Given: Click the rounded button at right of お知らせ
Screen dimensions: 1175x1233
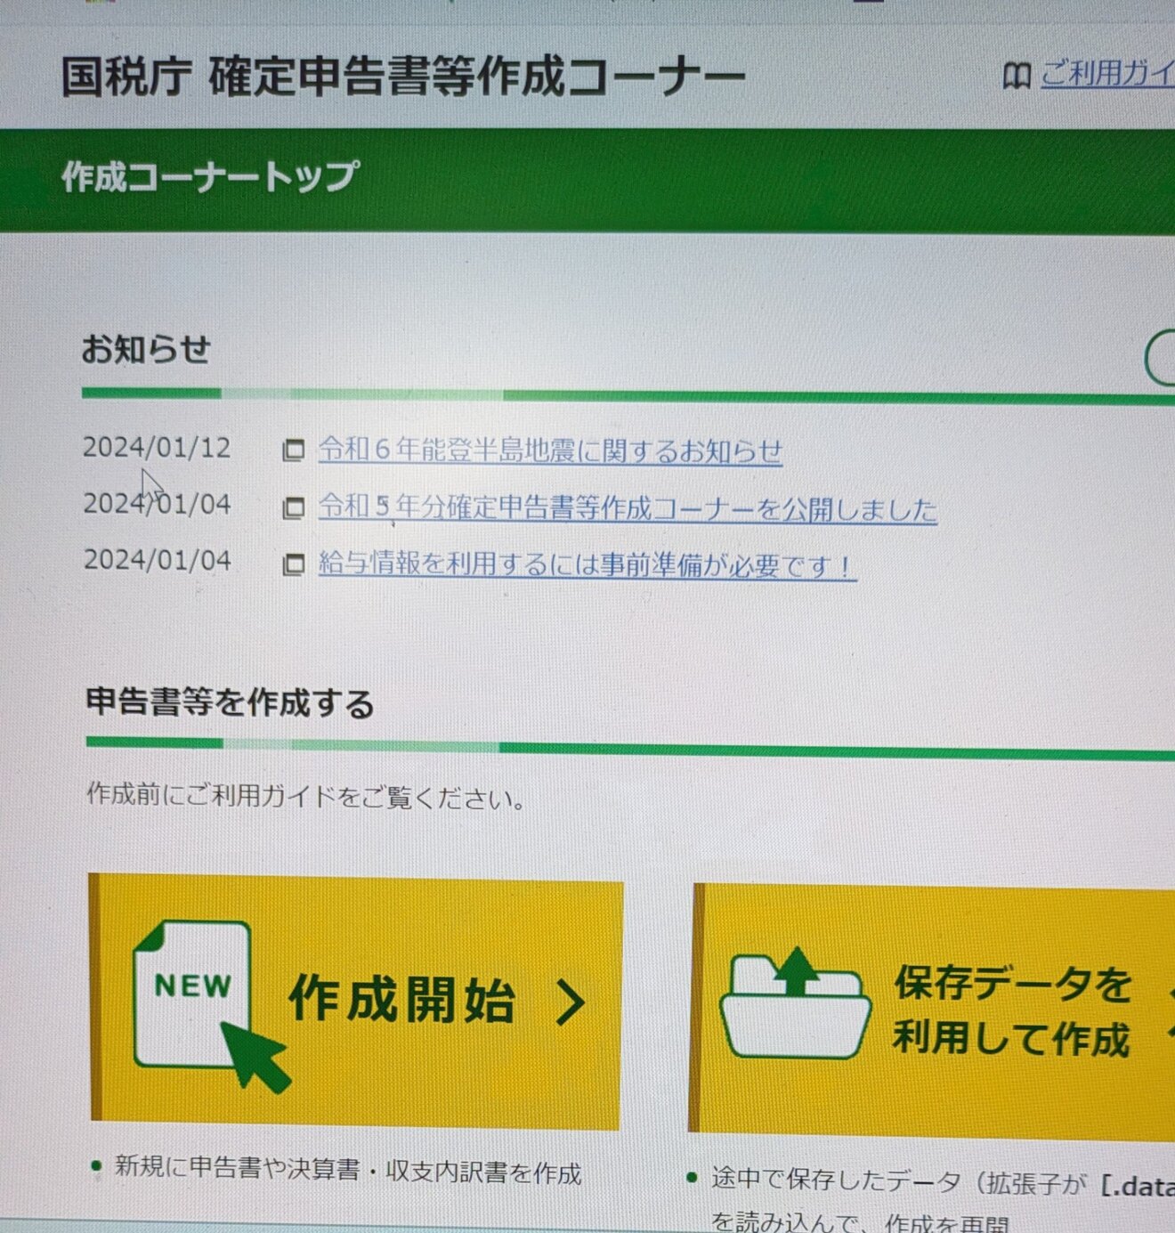Looking at the screenshot, I should (1159, 358).
